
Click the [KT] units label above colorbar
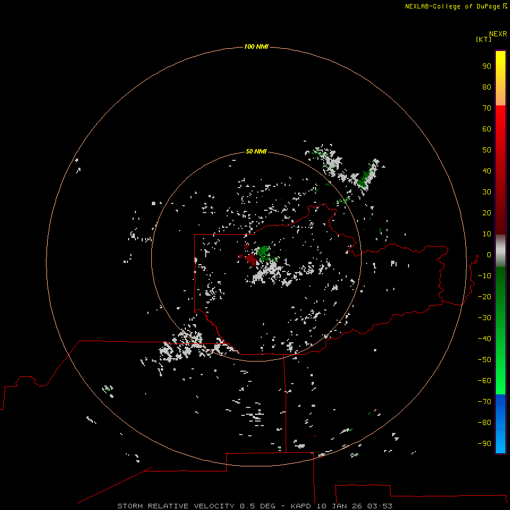(x=483, y=39)
